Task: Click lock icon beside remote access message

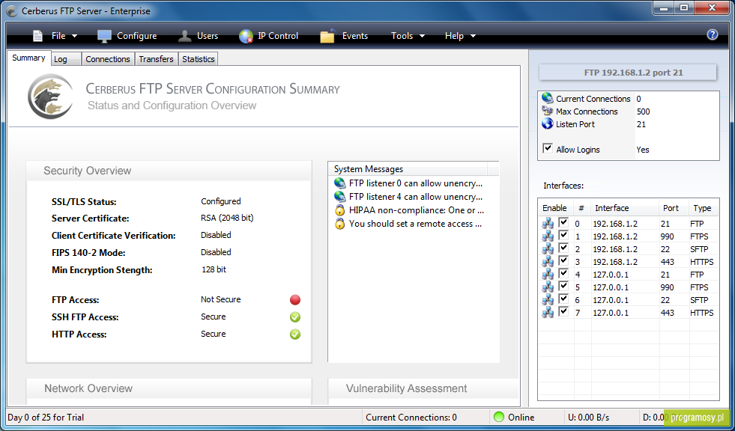Action: pos(339,224)
